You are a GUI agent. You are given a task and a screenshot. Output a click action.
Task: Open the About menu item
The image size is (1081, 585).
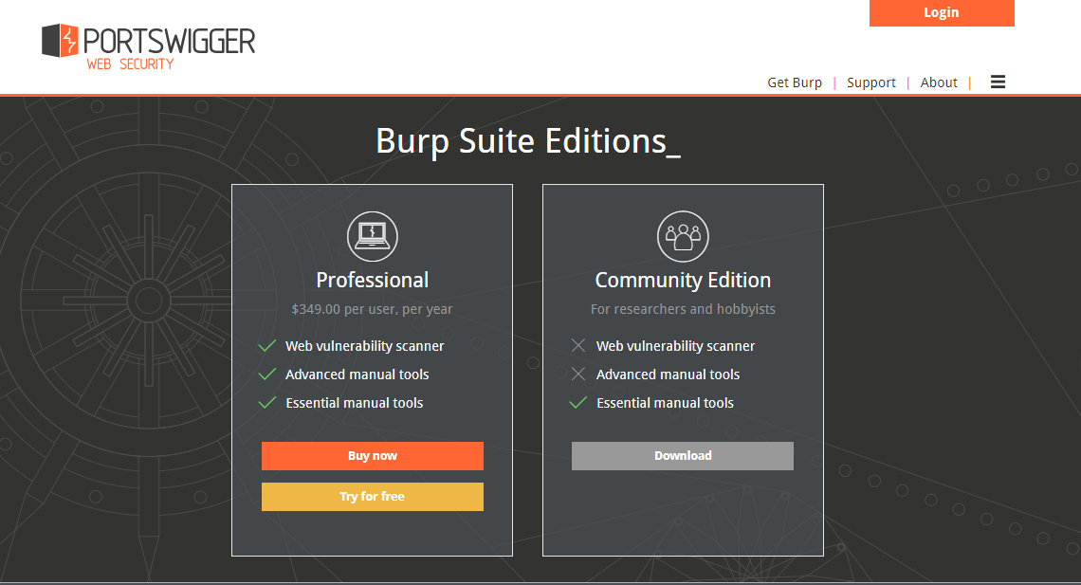(x=939, y=82)
